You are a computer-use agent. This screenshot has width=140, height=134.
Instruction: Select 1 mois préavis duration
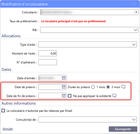point(93,87)
